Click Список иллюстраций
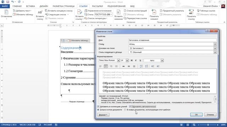 click(135, 11)
